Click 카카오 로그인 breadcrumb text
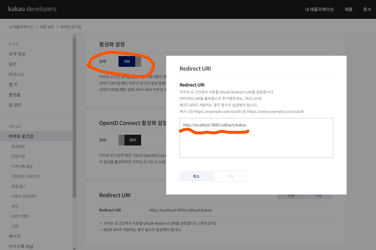 click(71, 27)
